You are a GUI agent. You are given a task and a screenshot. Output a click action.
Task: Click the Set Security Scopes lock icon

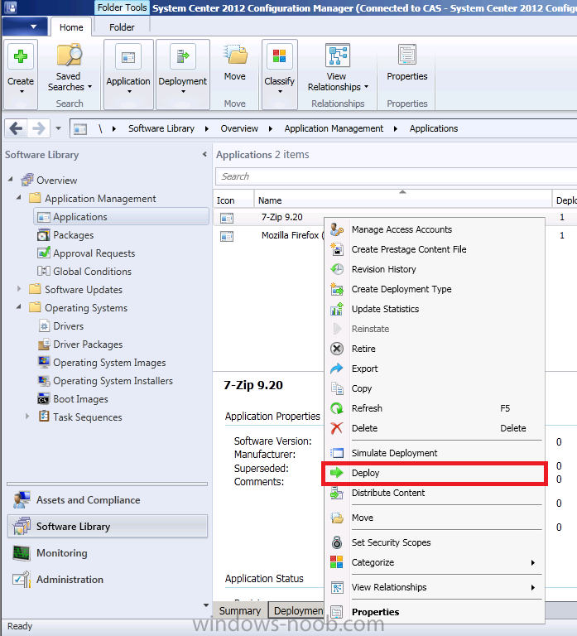[x=337, y=542]
